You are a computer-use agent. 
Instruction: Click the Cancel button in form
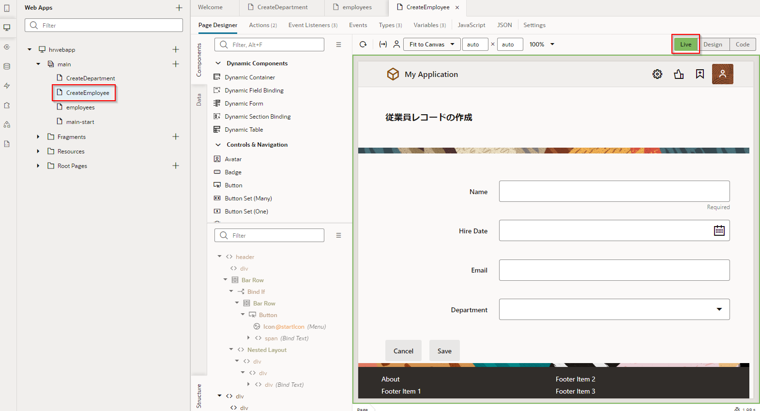(x=403, y=351)
